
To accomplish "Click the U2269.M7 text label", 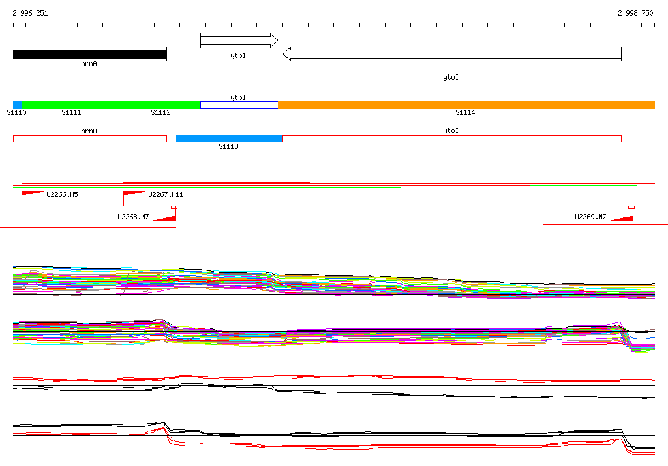I will tap(590, 217).
